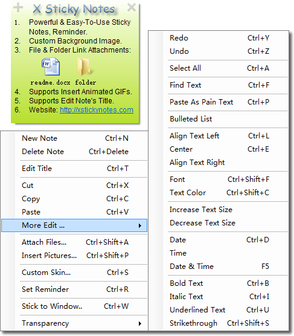Viewport: 294px width, 336px height.
Task: Close the sticky note with X icon
Action: pos(131,7)
